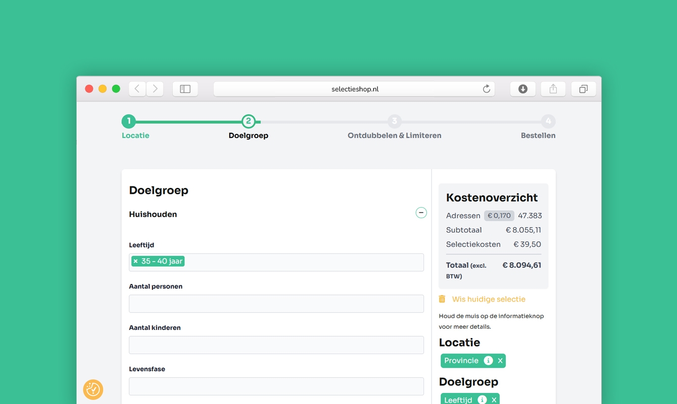Open the Aantal kinderen dropdown field
Screen dimensions: 677x404
tap(276, 345)
